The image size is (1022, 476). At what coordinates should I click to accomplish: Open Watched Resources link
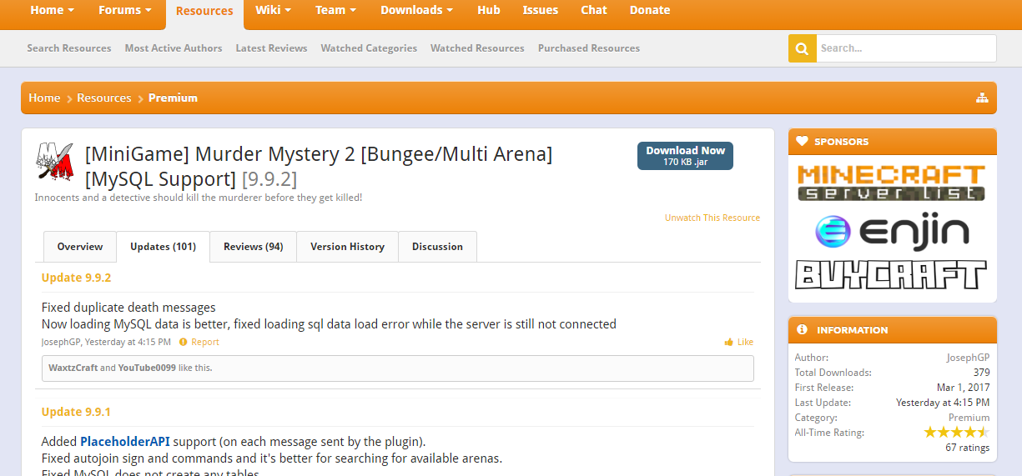tap(477, 48)
